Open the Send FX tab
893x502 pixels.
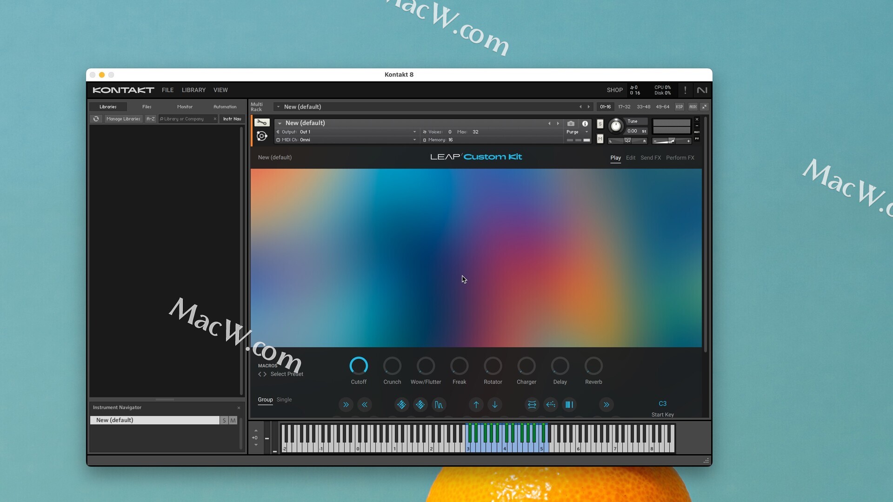tap(651, 158)
